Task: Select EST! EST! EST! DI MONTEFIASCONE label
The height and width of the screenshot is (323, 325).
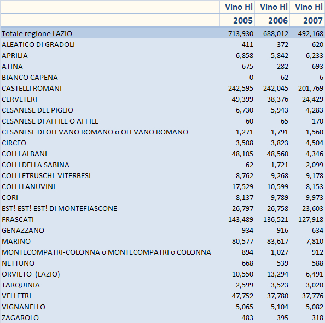Action: pos(59,208)
